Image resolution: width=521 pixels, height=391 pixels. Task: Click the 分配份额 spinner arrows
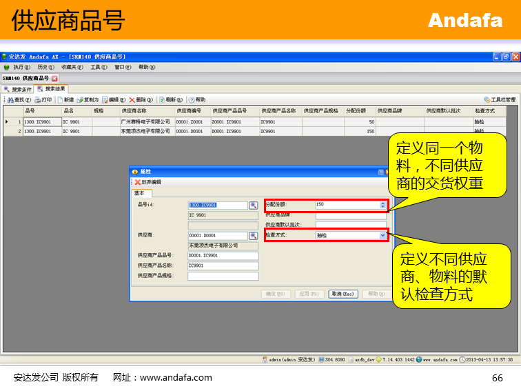383,205
